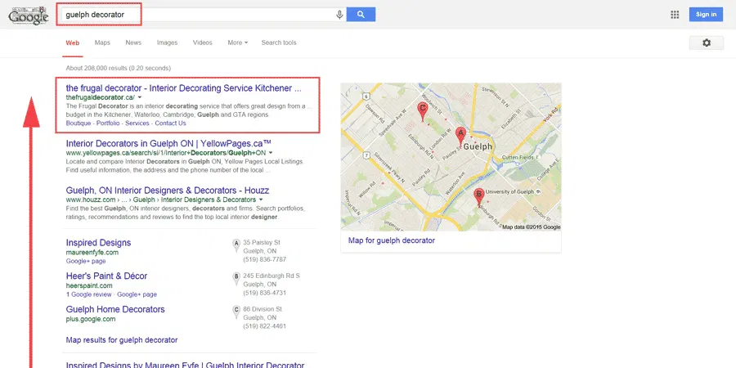This screenshot has height=368, width=736.
Task: Open Inspired Designs by Maureen Fyfe result
Action: [186, 365]
